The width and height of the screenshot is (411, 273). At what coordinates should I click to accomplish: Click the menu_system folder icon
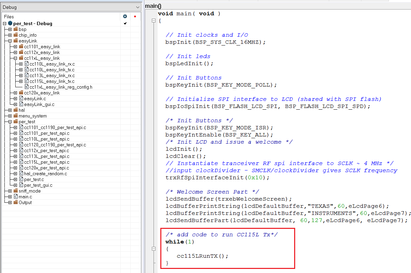click(x=16, y=116)
